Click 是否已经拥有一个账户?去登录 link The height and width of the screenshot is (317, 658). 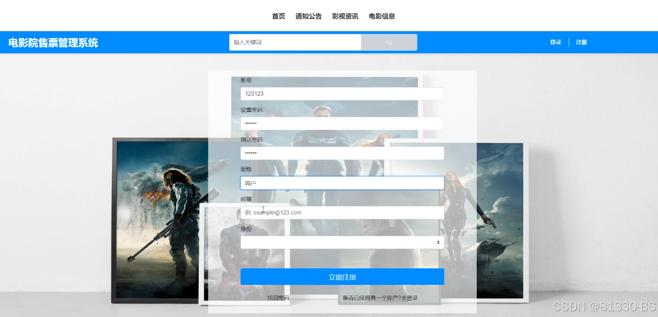point(380,298)
